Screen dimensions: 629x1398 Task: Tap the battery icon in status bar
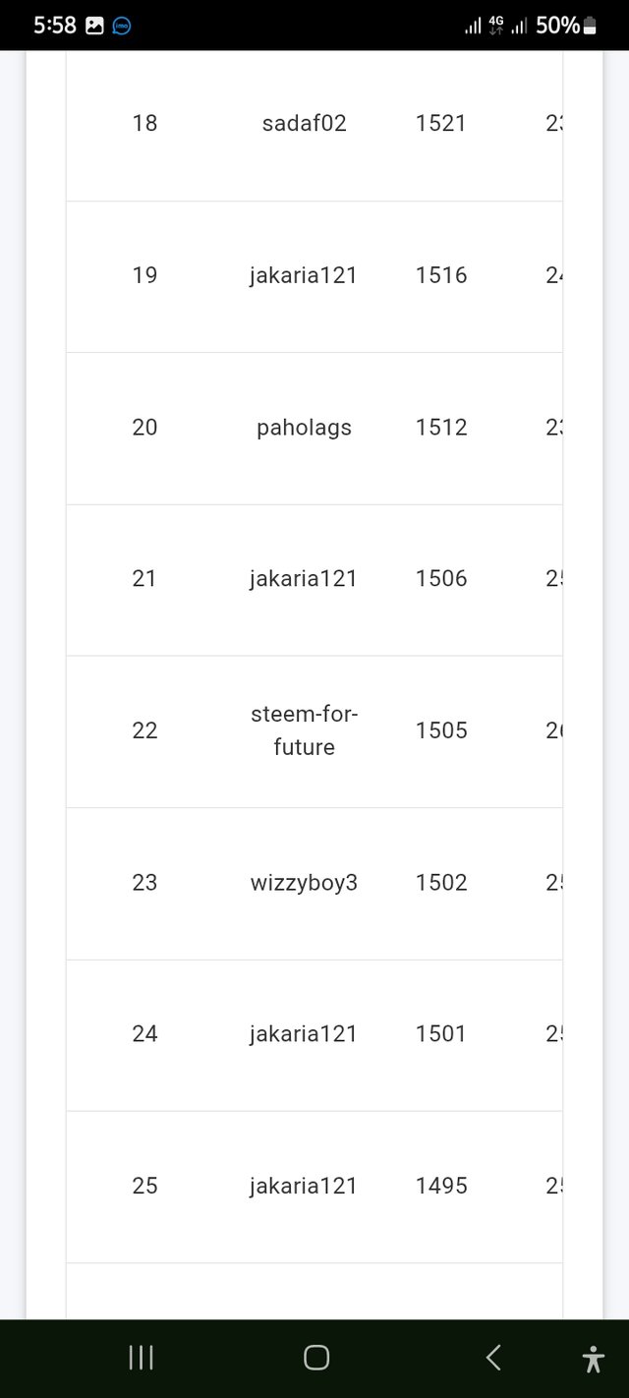point(591,27)
